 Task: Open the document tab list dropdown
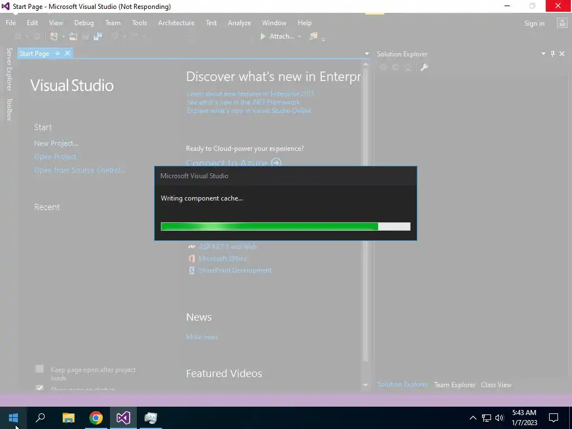click(366, 54)
